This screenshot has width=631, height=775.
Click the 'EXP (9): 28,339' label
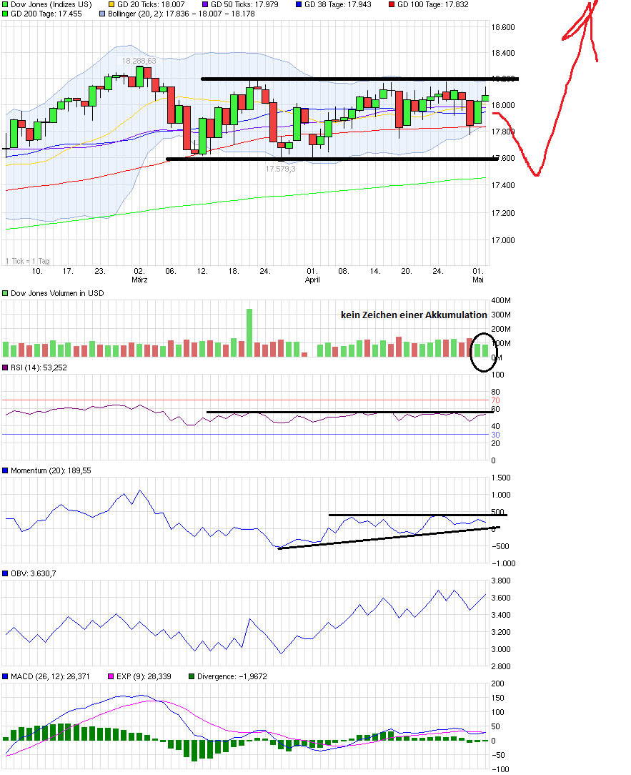point(144,676)
